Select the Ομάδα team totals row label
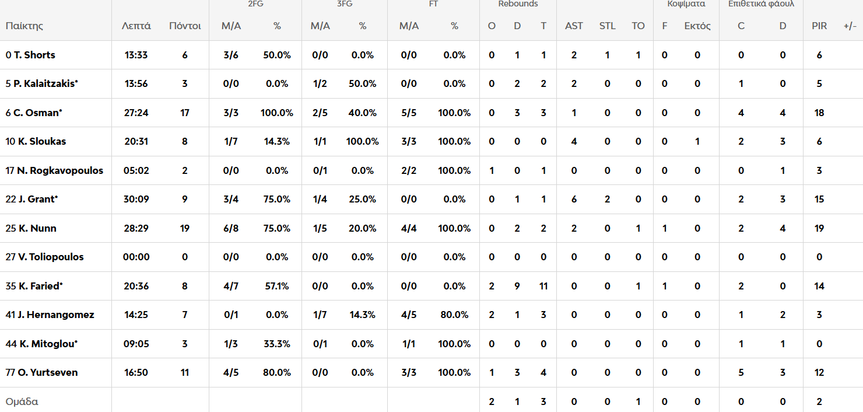The width and height of the screenshot is (863, 412). pyautogui.click(x=22, y=401)
